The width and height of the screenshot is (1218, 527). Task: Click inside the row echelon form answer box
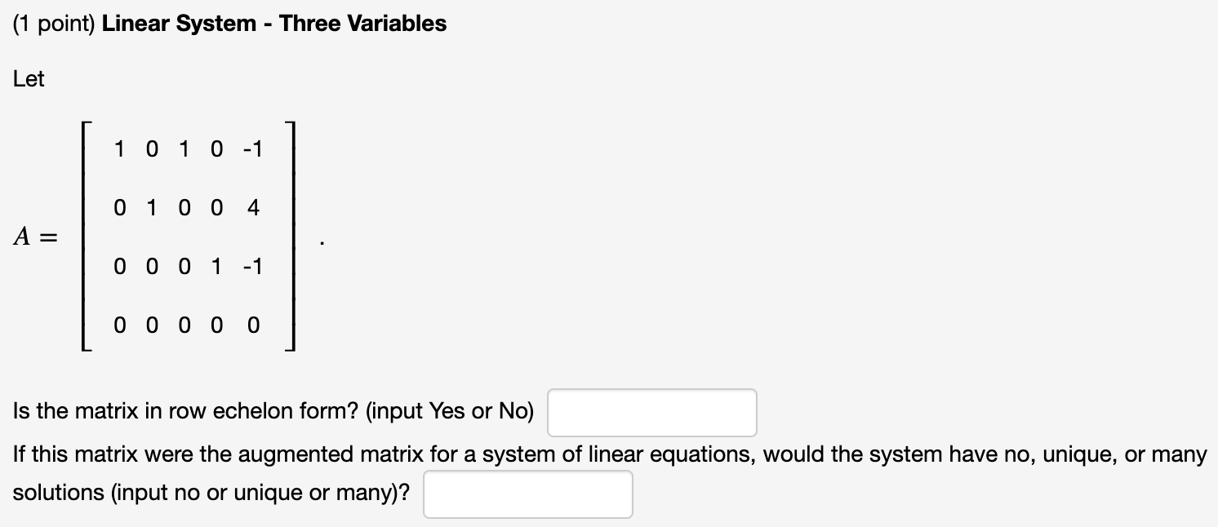click(x=651, y=412)
